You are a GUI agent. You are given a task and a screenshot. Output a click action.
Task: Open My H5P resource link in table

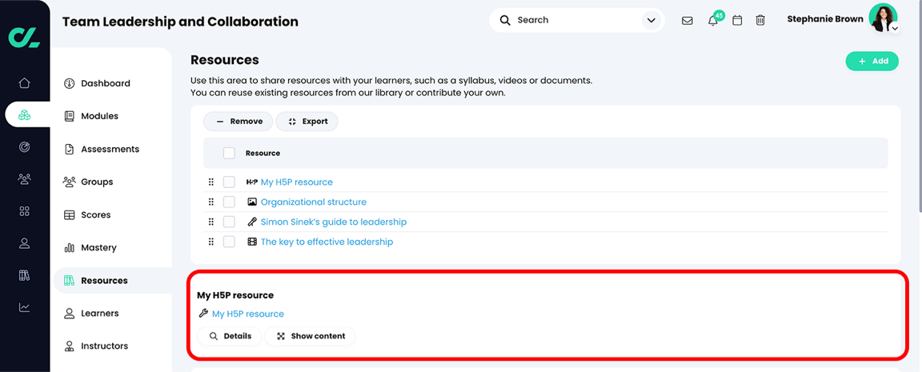tap(296, 182)
